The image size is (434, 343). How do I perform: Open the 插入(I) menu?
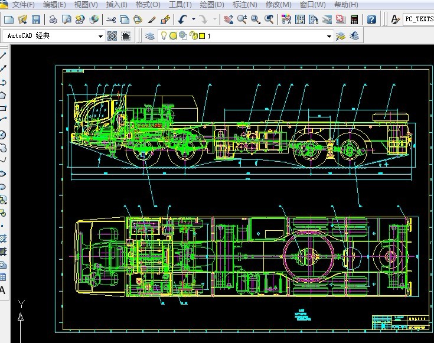[x=116, y=5]
